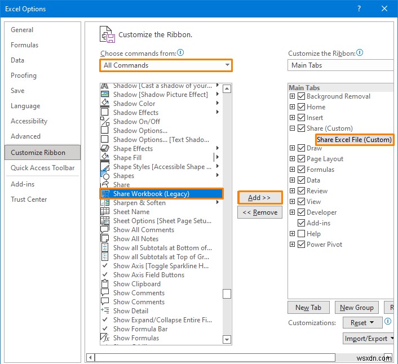The image size is (398, 364).
Task: Click the Show Detail icon
Action: pyautogui.click(x=104, y=311)
